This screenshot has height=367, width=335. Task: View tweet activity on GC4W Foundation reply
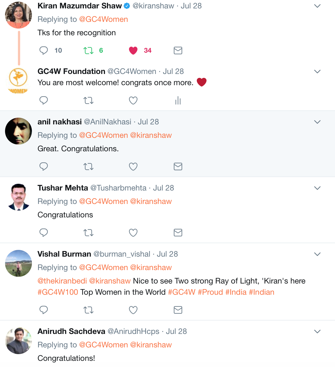(x=178, y=100)
